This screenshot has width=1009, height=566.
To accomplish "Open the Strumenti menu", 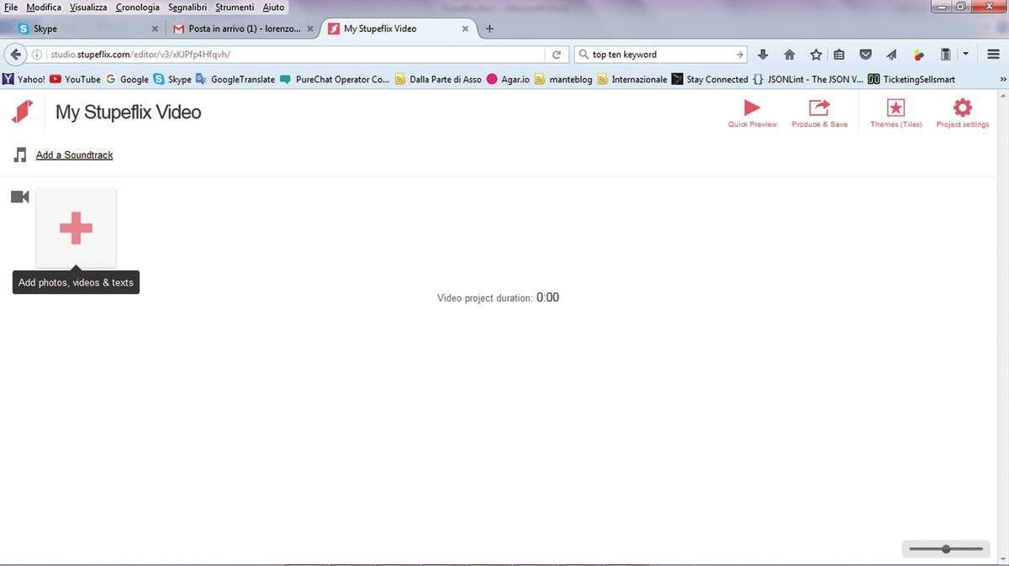I will pos(235,7).
